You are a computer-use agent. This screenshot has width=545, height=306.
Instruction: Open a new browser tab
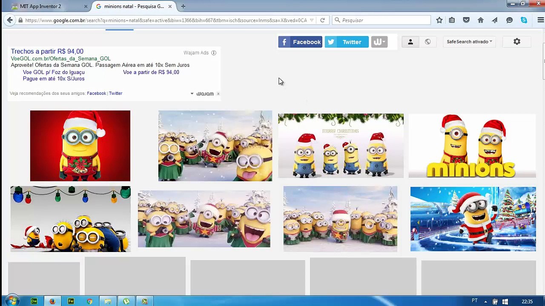[183, 6]
